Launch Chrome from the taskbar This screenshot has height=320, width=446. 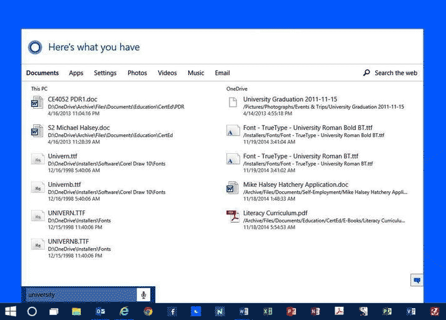[x=148, y=311]
